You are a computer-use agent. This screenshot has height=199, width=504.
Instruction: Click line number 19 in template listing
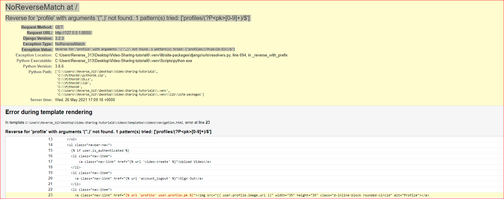coord(50,173)
